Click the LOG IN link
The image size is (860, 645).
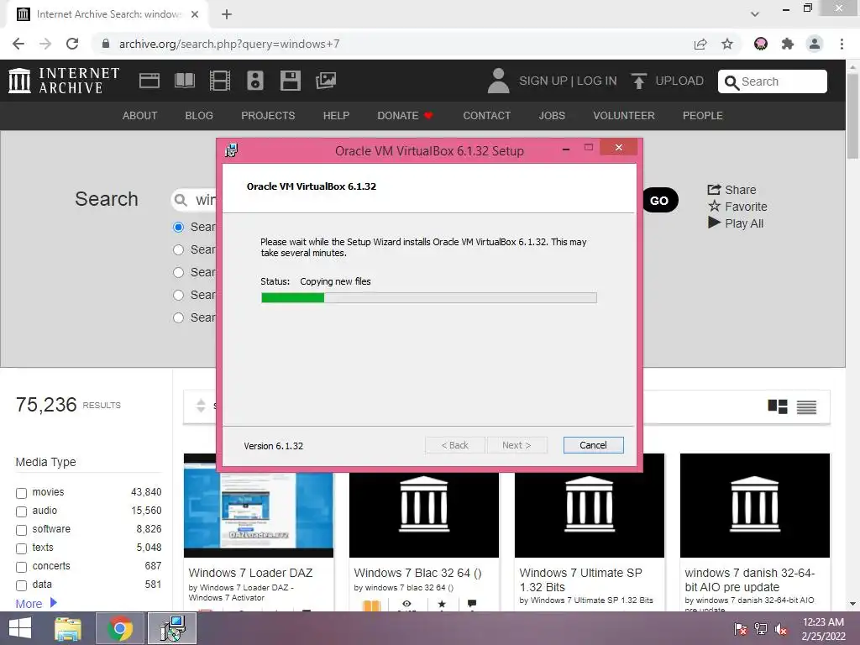pos(597,81)
